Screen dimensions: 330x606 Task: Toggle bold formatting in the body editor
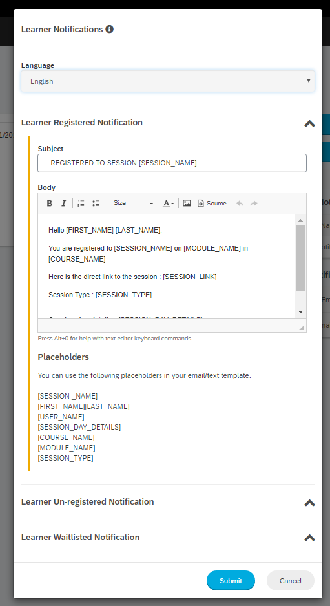click(50, 204)
